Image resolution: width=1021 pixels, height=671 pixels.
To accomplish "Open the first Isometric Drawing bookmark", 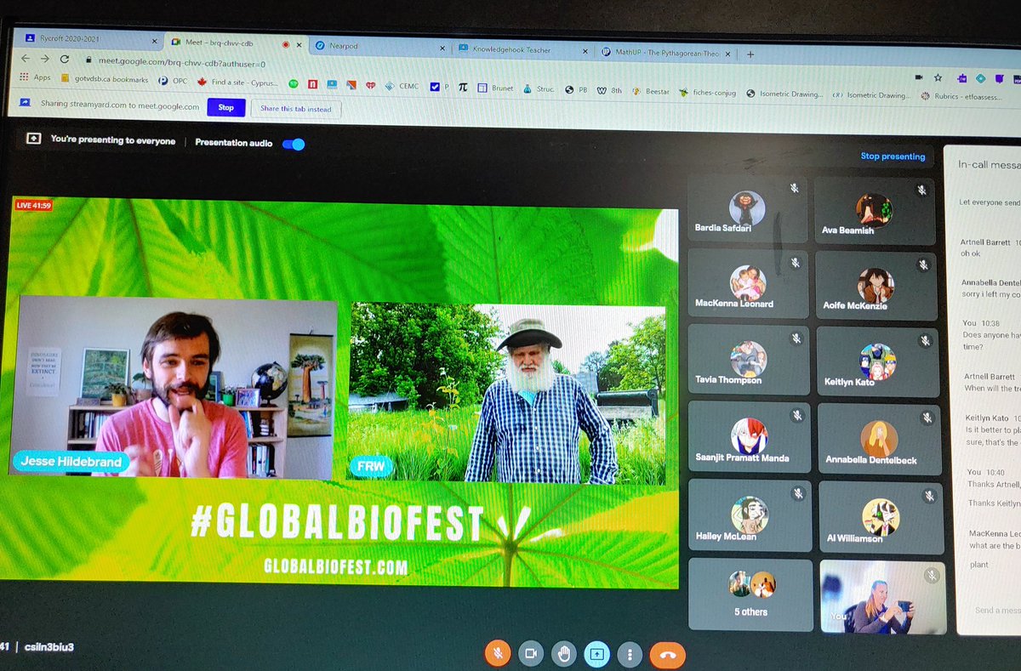I will coord(784,94).
